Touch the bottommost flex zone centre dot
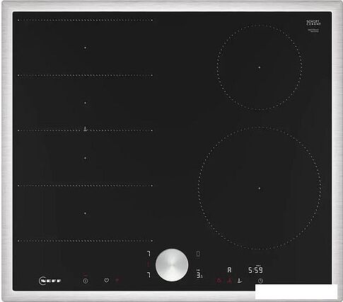This screenshot has height=302, width=343. (x=85, y=213)
